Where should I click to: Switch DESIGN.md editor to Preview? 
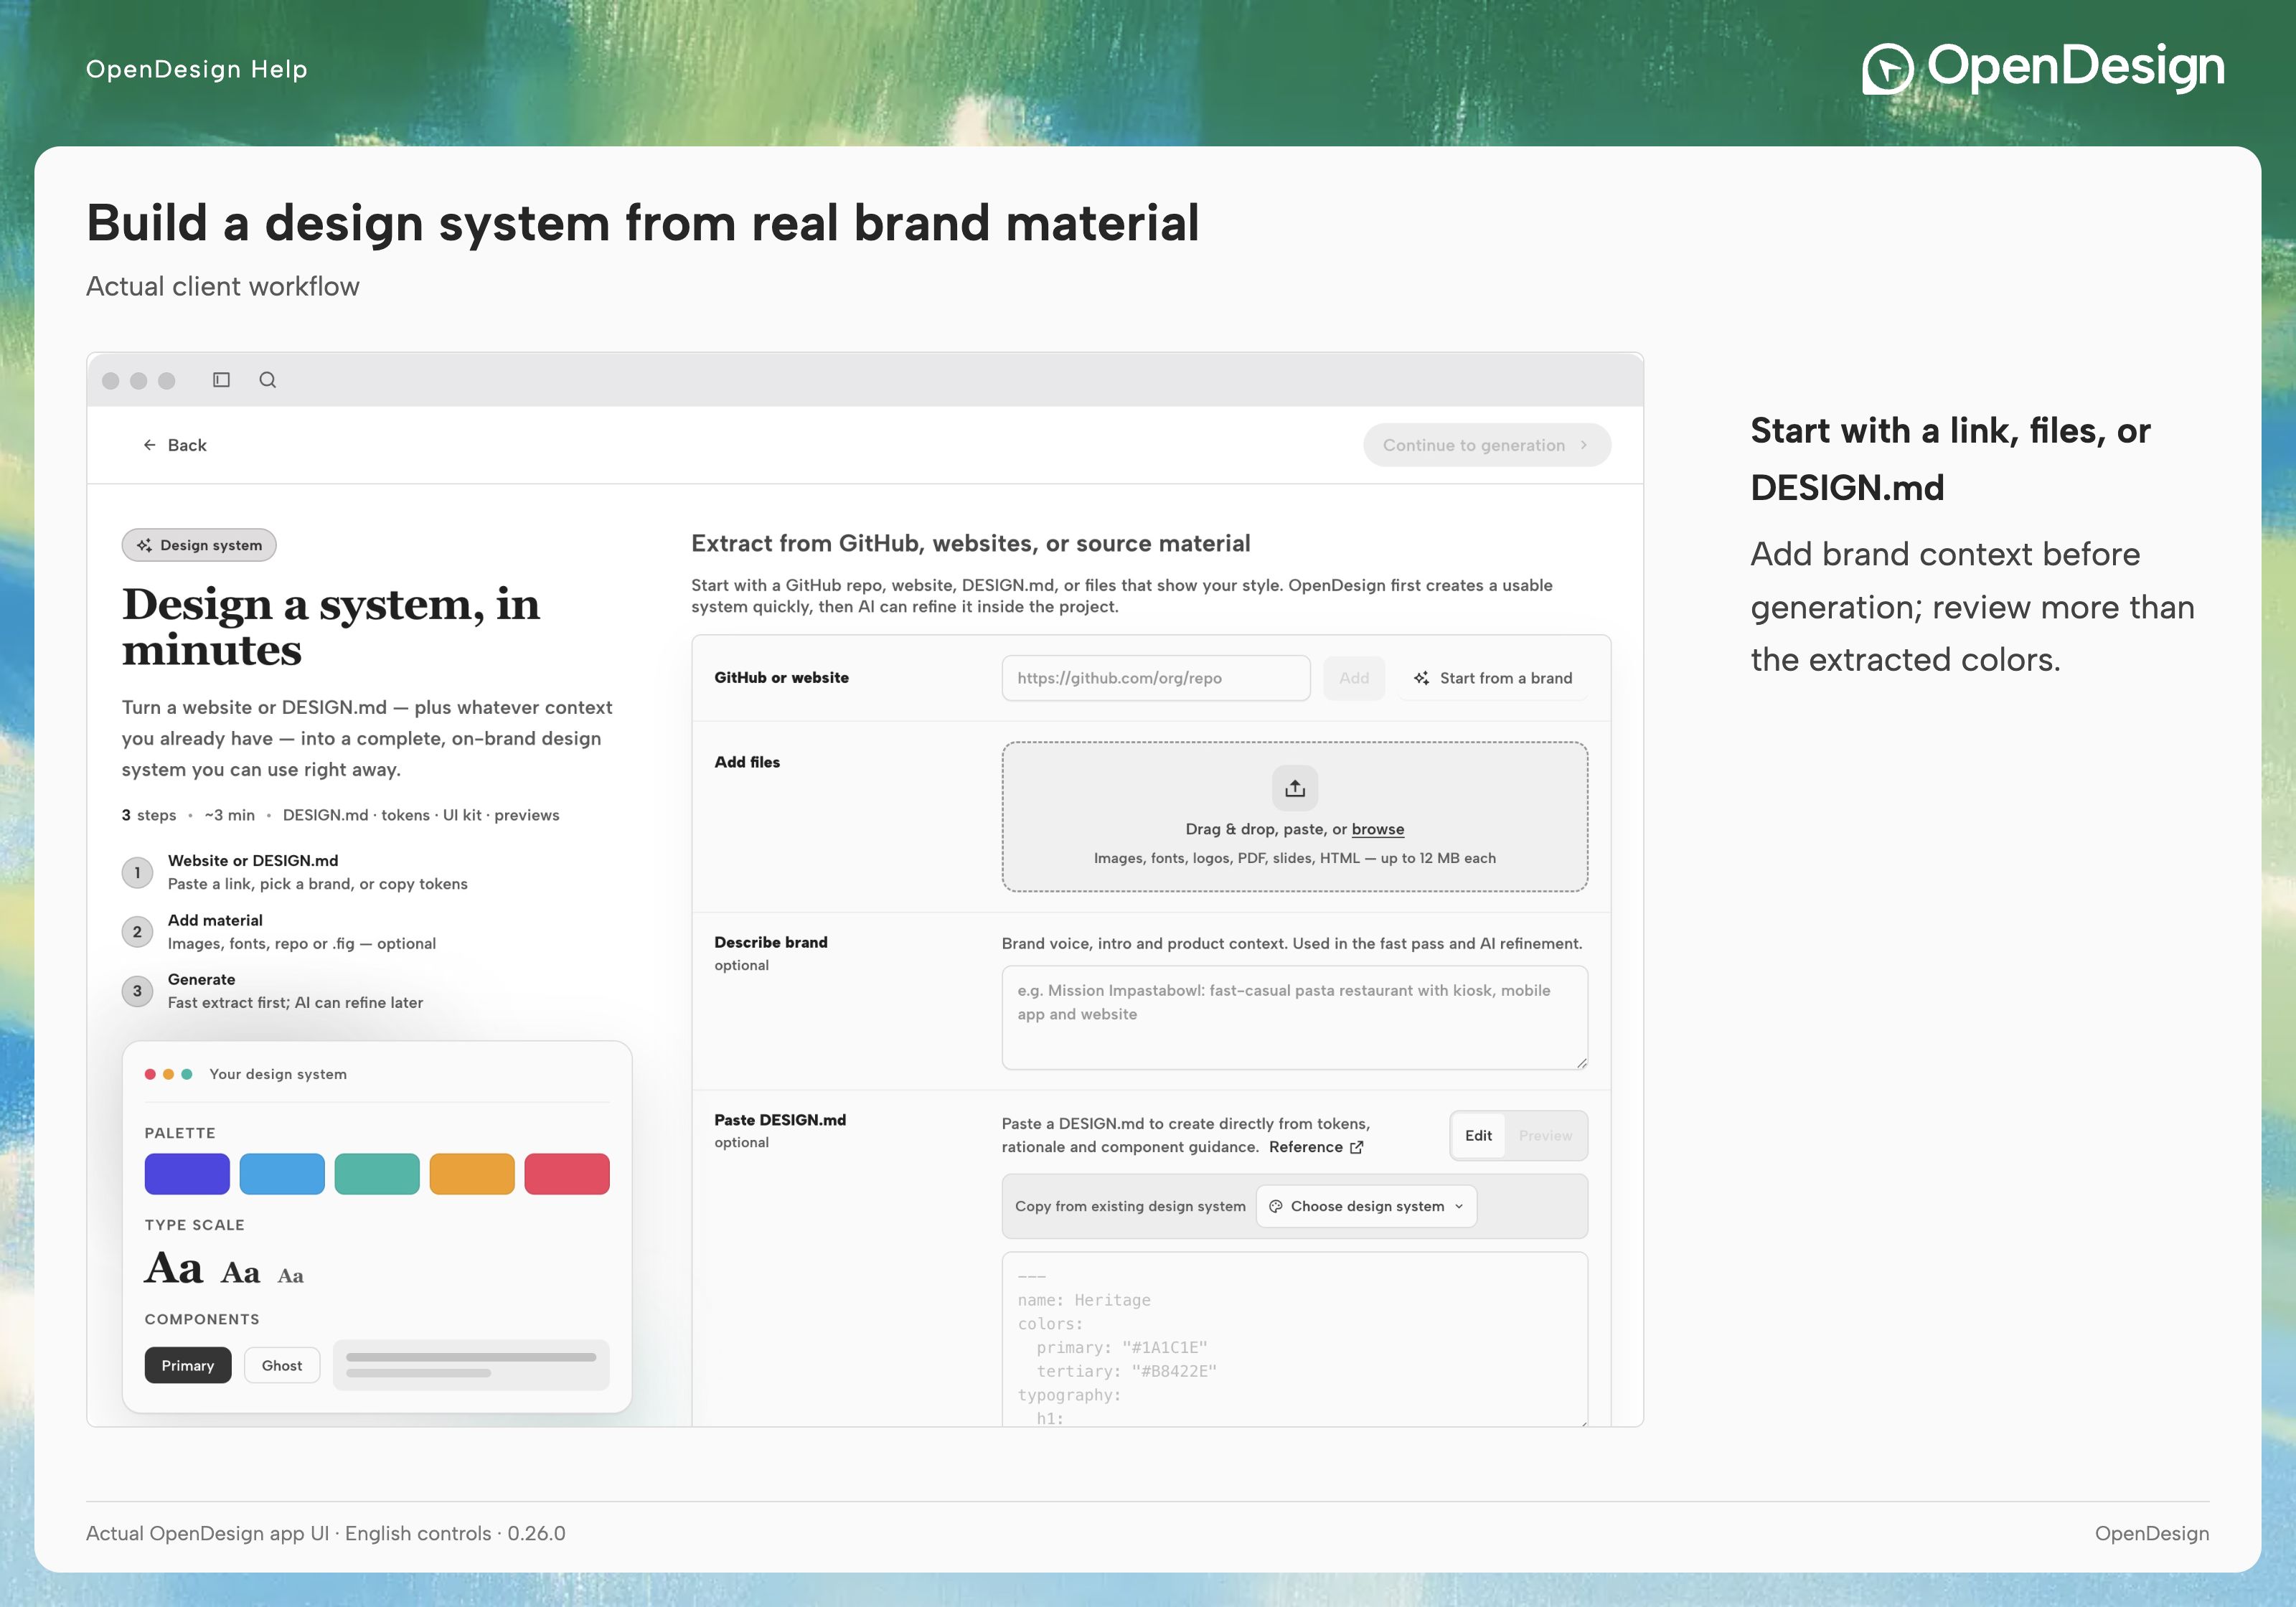click(1545, 1136)
